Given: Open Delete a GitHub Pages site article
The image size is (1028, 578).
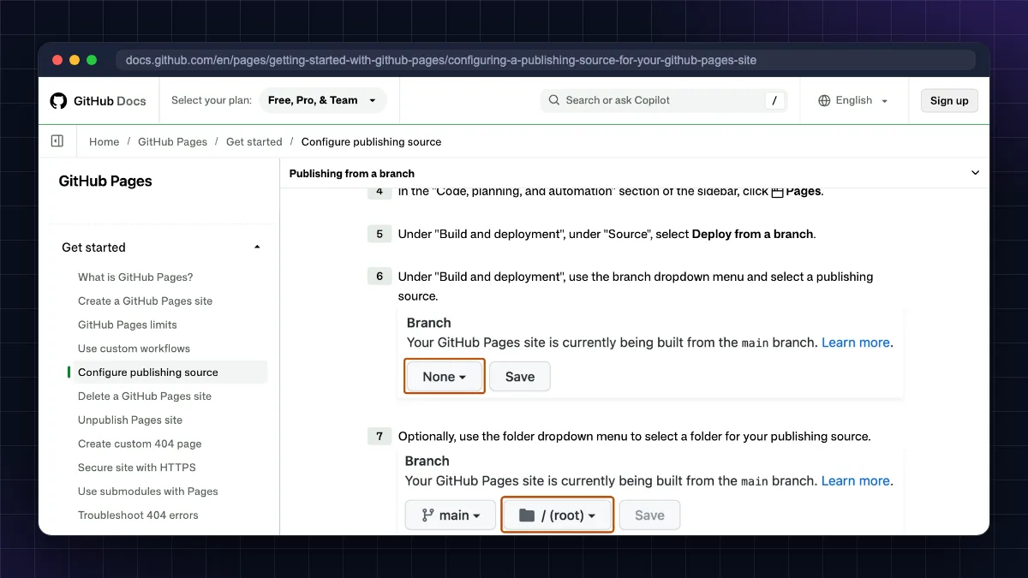Looking at the screenshot, I should 145,396.
